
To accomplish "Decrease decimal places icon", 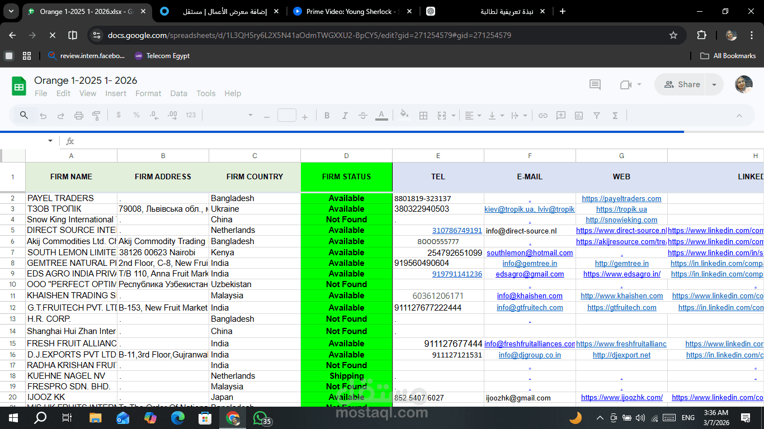I will click(154, 116).
